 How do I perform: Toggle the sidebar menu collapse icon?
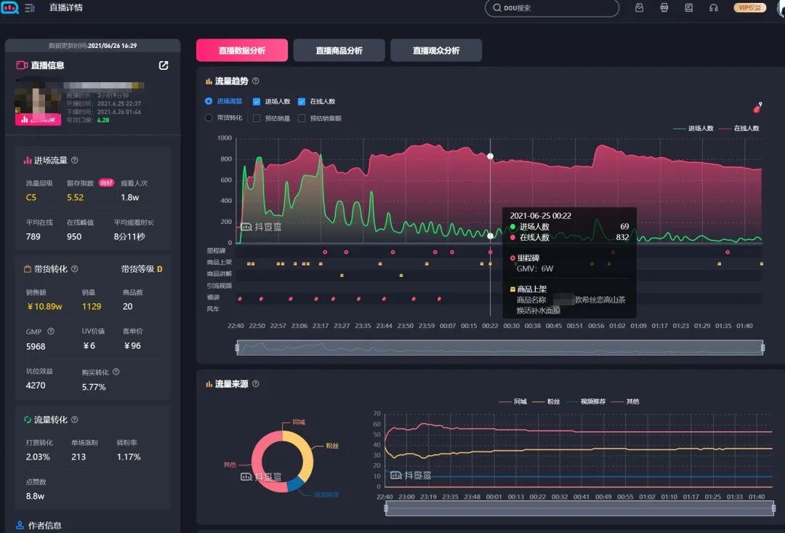pyautogui.click(x=30, y=8)
